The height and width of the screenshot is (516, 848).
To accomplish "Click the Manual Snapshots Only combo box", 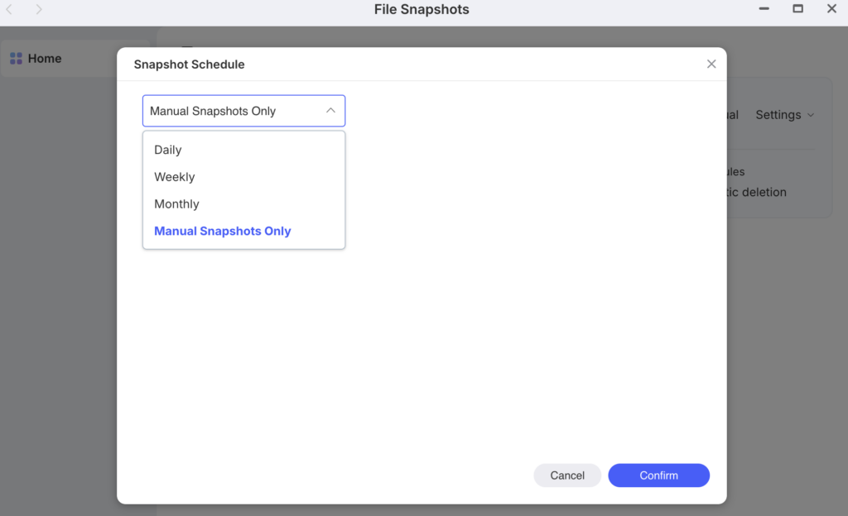I will coord(232,111).
